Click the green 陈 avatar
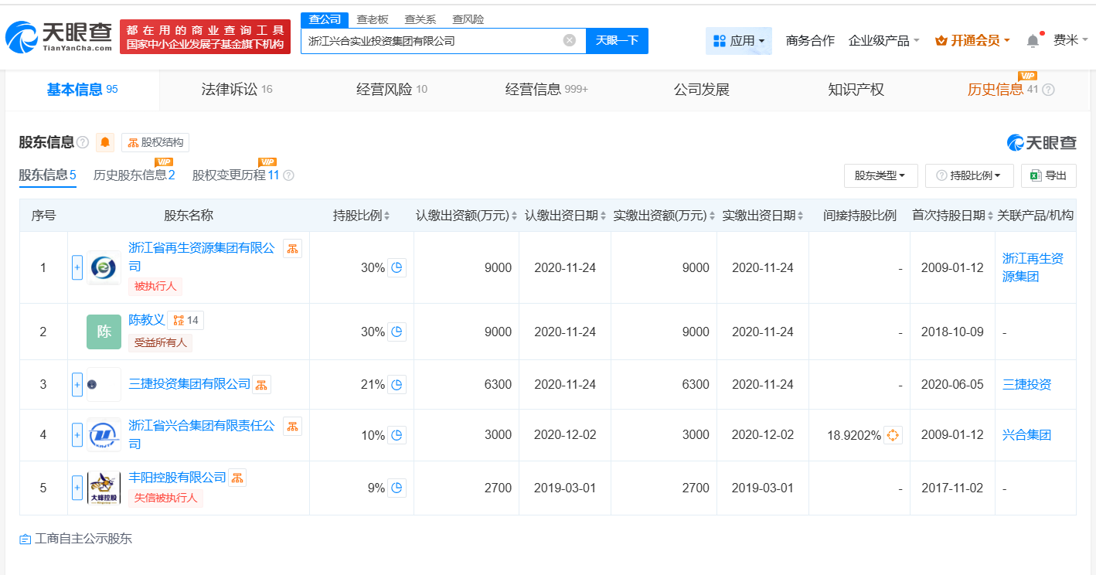This screenshot has width=1096, height=575. pos(104,332)
